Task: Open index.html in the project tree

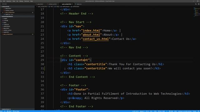Action: (x=6, y=32)
